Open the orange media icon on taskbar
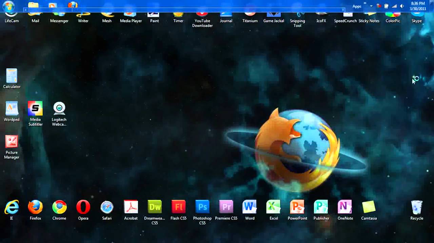 53,5
